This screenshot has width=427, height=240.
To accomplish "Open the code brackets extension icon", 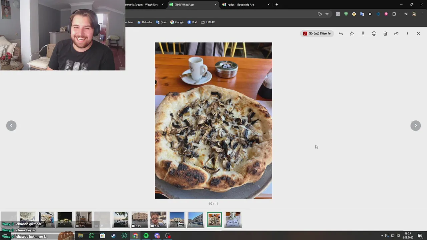I will (x=338, y=14).
